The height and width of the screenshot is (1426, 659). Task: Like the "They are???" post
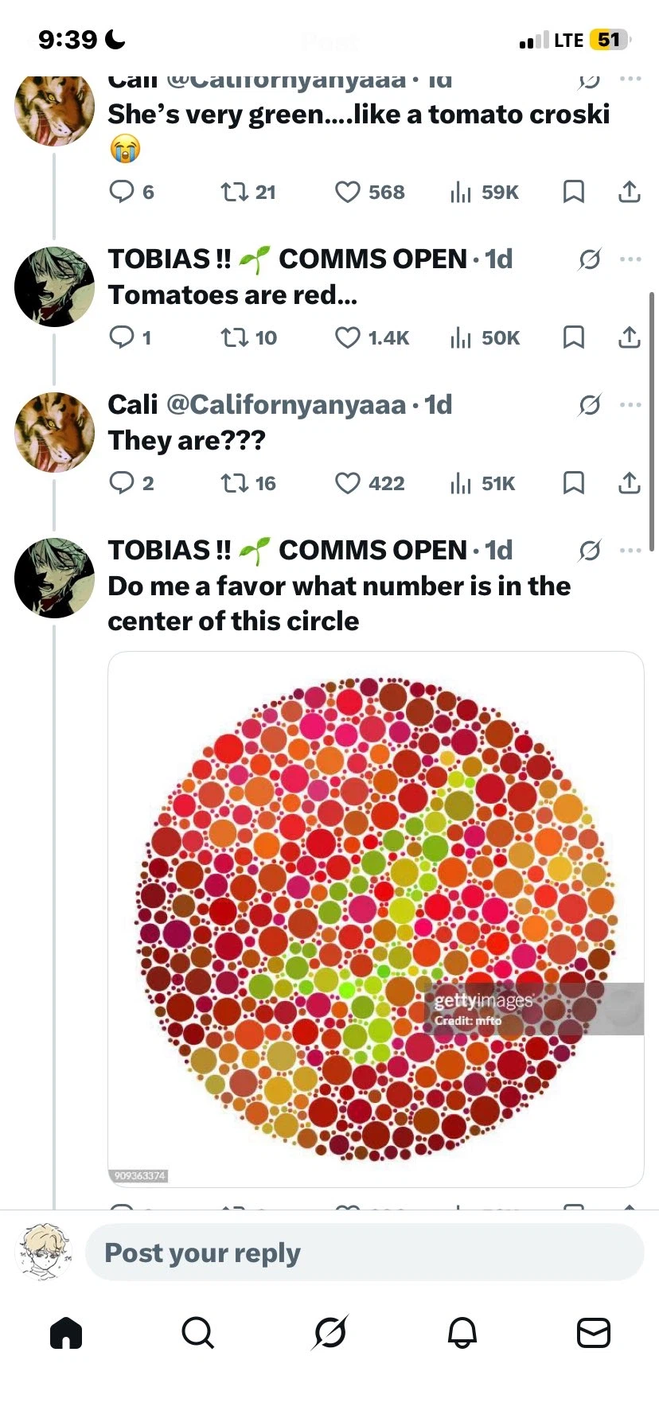tap(348, 483)
